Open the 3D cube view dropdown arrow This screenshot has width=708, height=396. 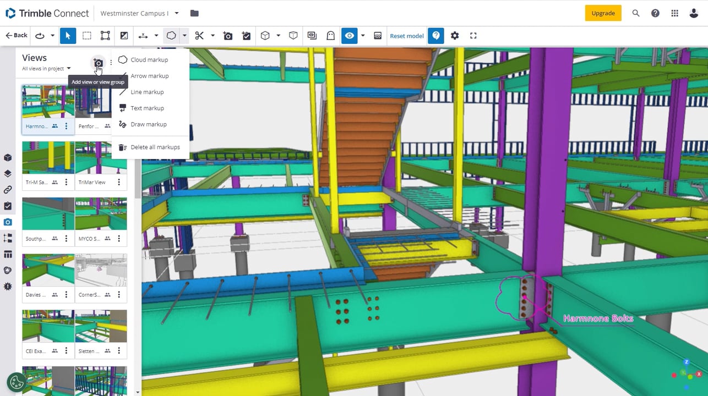pos(278,36)
